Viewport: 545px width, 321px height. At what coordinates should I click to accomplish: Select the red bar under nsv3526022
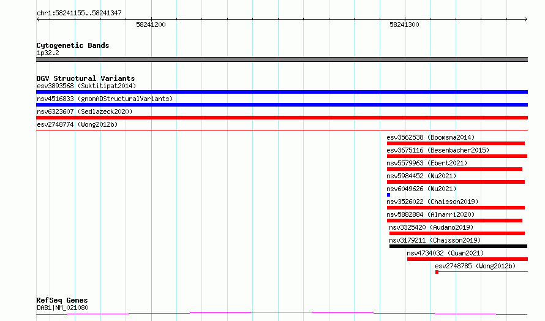pyautogui.click(x=456, y=208)
